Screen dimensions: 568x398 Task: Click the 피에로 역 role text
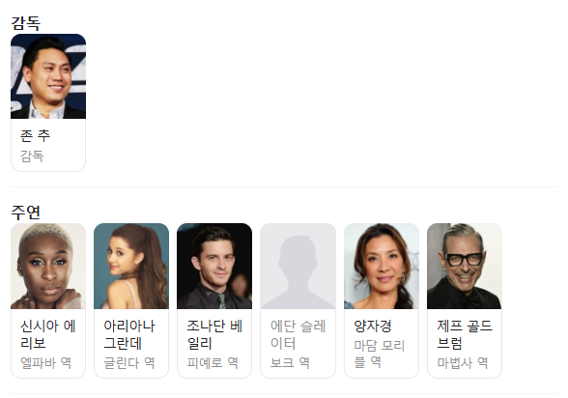[213, 363]
